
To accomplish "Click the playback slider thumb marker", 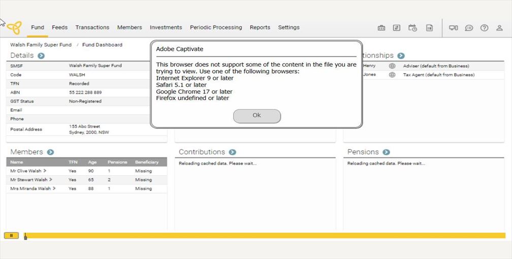I will pos(25,237).
